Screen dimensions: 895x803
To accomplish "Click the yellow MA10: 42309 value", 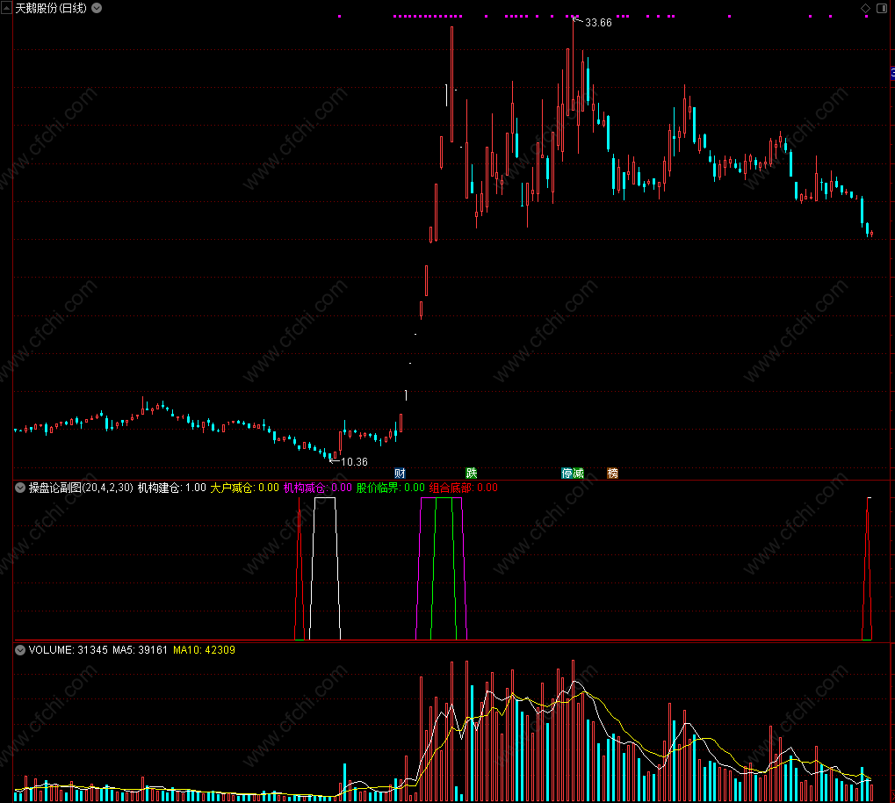I will coord(204,650).
